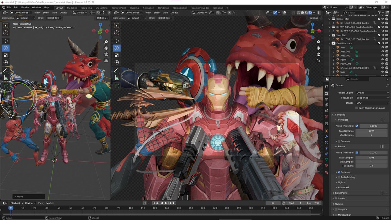Switch to the Shading workspace tab

pyautogui.click(x=134, y=8)
